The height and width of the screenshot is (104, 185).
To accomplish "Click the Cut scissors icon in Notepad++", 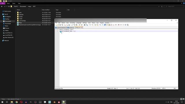I will click(x=72, y=25).
